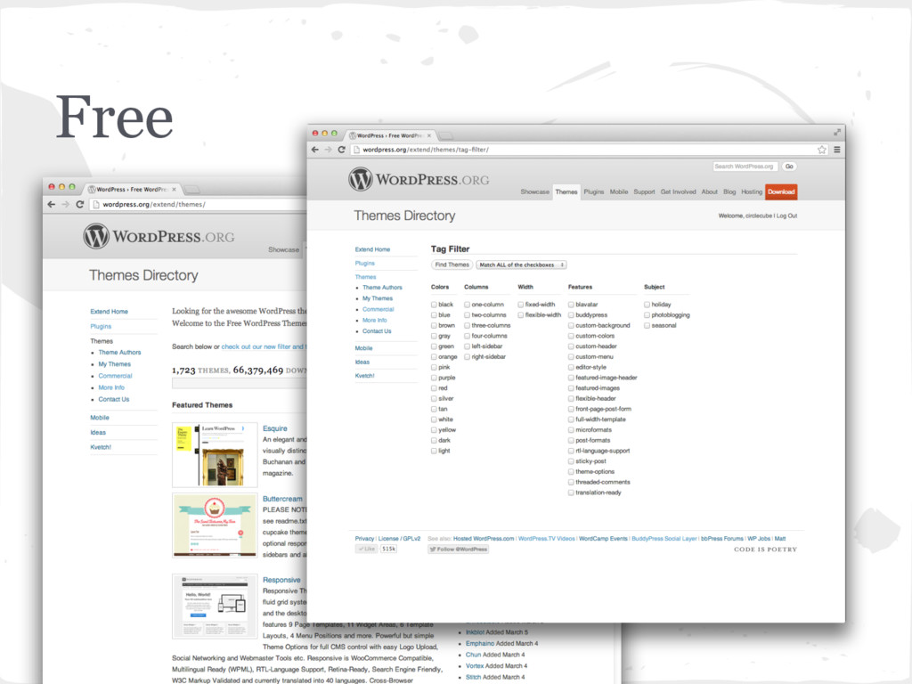Viewport: 912px width, 684px height.
Task: Open the Hosted WordPress.com footer link
Action: click(x=484, y=539)
